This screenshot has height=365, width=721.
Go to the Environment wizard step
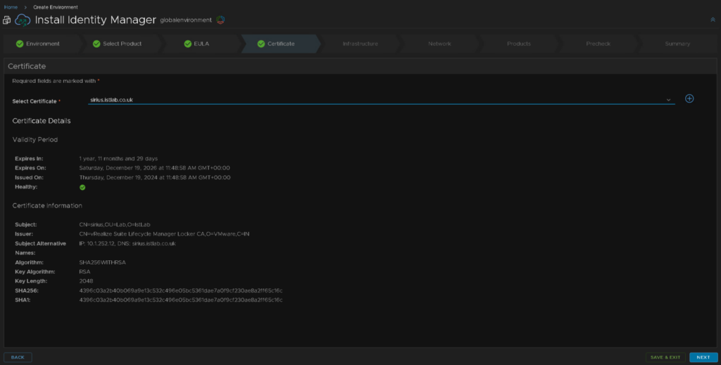(x=42, y=44)
